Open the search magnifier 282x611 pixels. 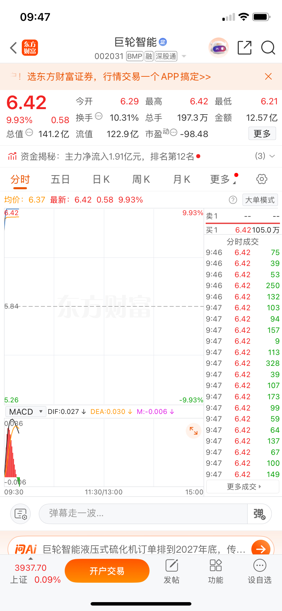[268, 48]
